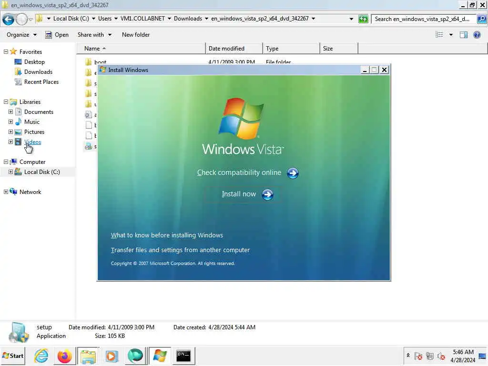
Task: Click the muted volume tray icon
Action: point(441,356)
